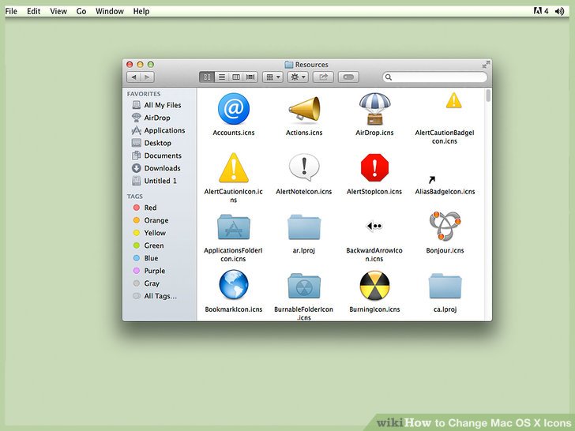The height and width of the screenshot is (431, 575).
Task: Open the Help menu
Action: (141, 11)
